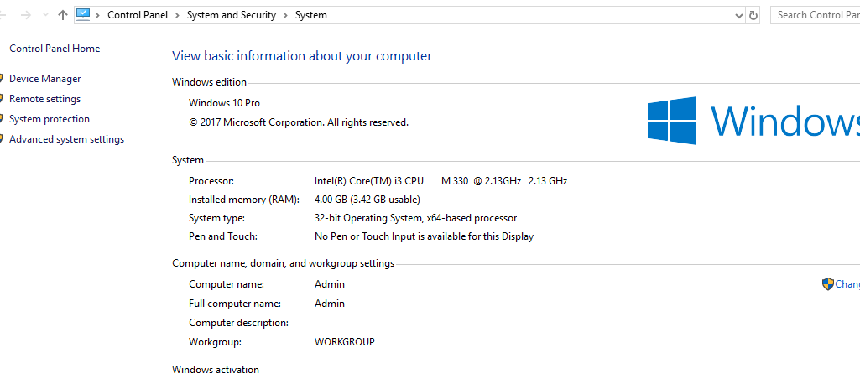Screen dimensions: 860x384
Task: Expand the address bar history dropdown
Action: [738, 15]
